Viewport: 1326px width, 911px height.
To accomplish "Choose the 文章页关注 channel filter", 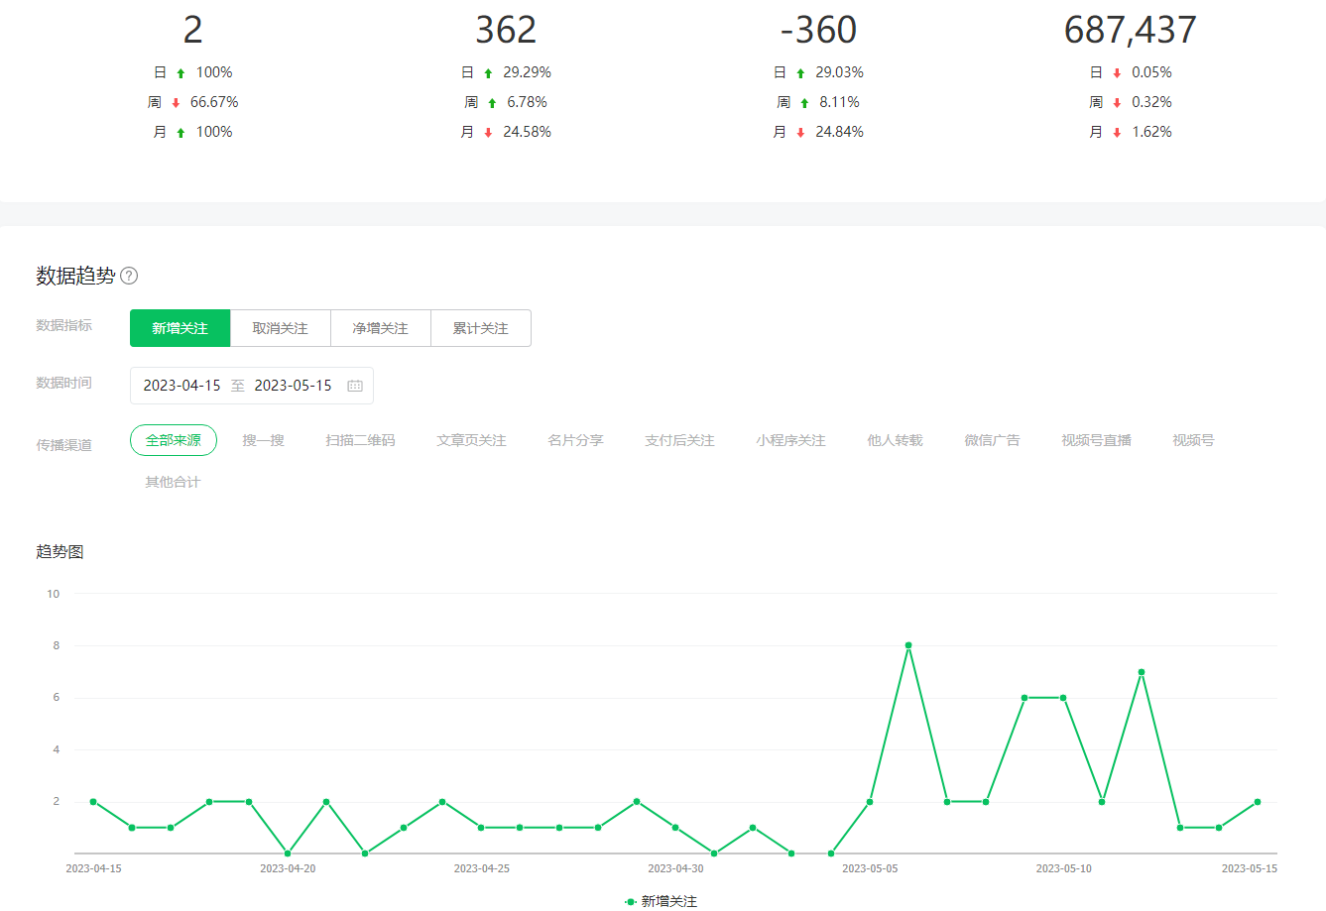I will [471, 440].
